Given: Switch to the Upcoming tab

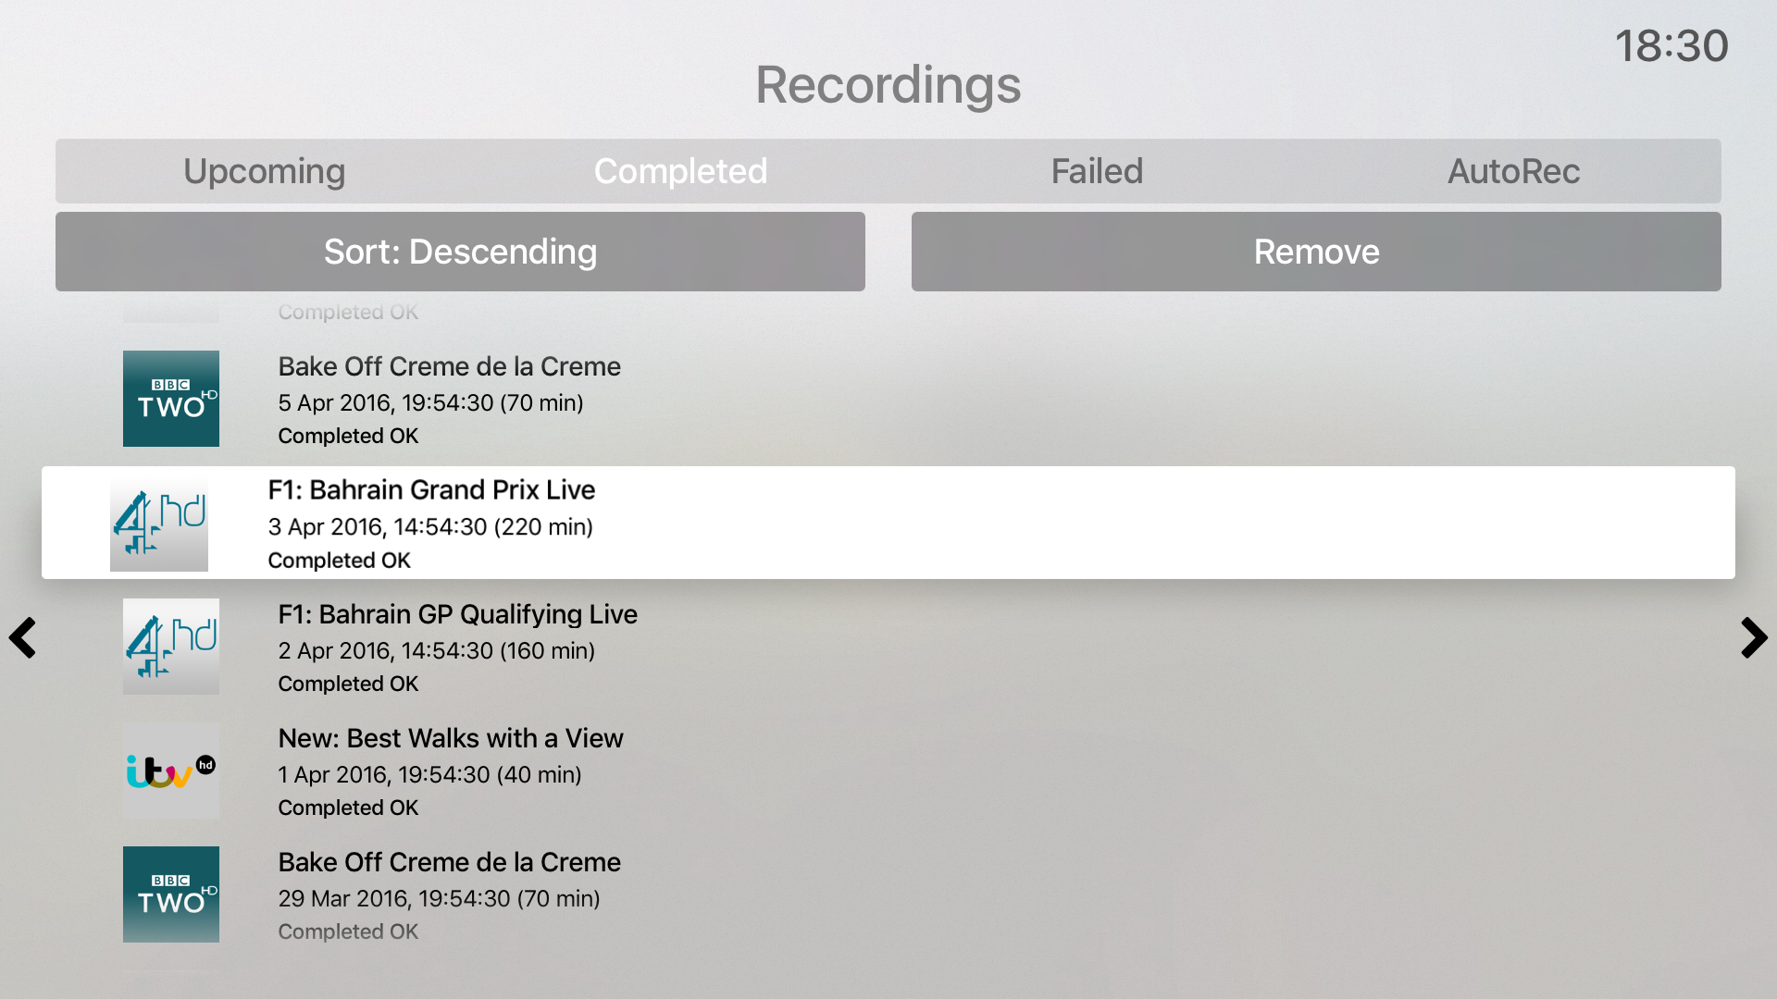Looking at the screenshot, I should 264,171.
